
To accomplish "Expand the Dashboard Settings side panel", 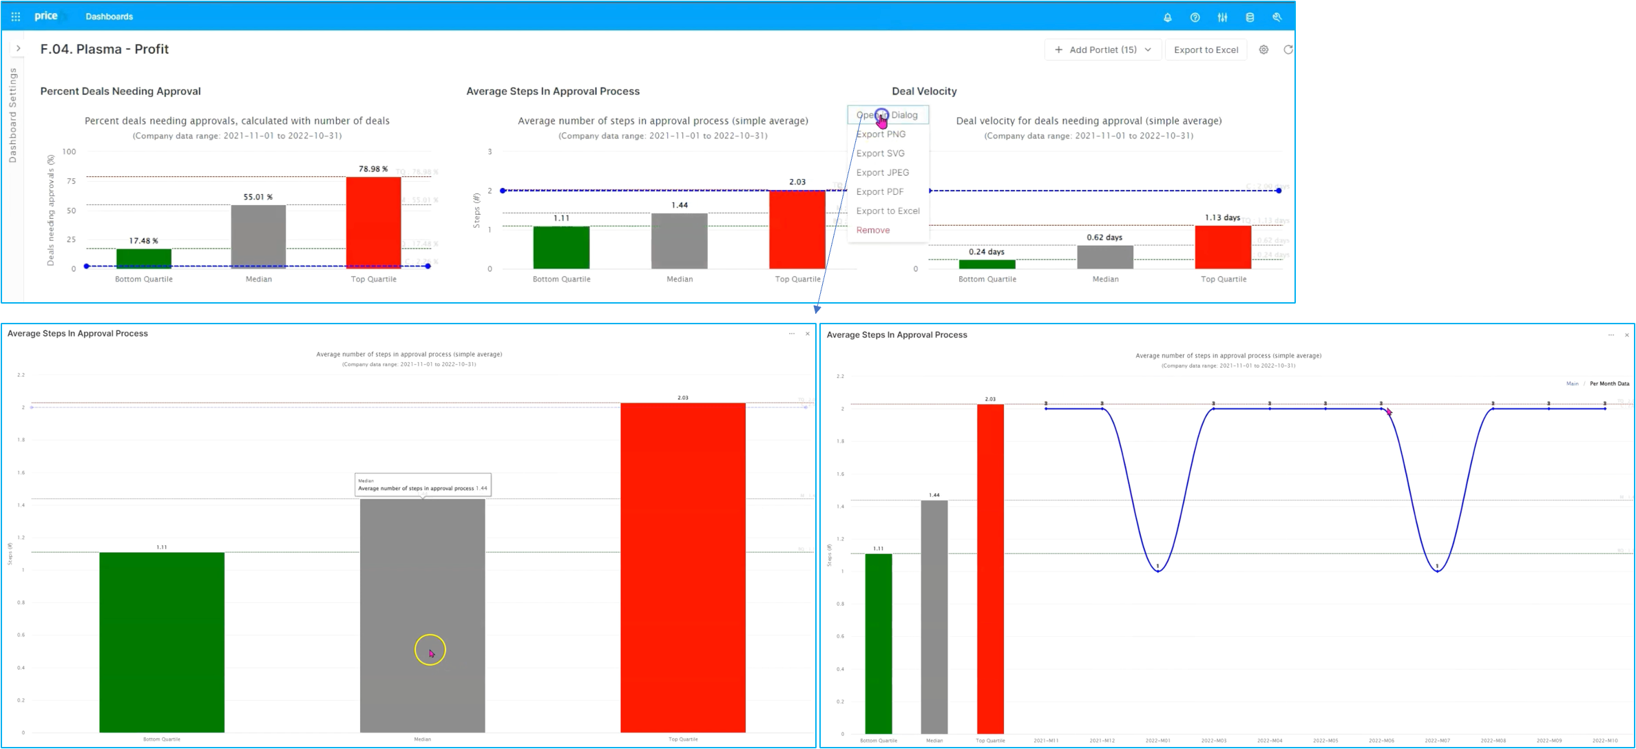I will (x=19, y=48).
